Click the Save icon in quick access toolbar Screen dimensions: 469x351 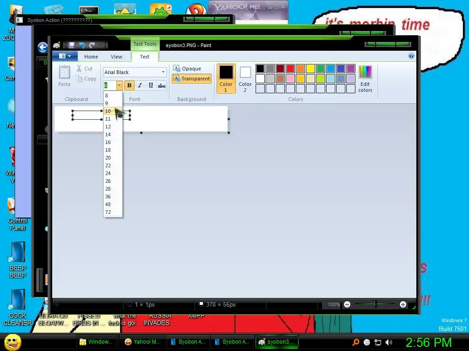tap(71, 45)
